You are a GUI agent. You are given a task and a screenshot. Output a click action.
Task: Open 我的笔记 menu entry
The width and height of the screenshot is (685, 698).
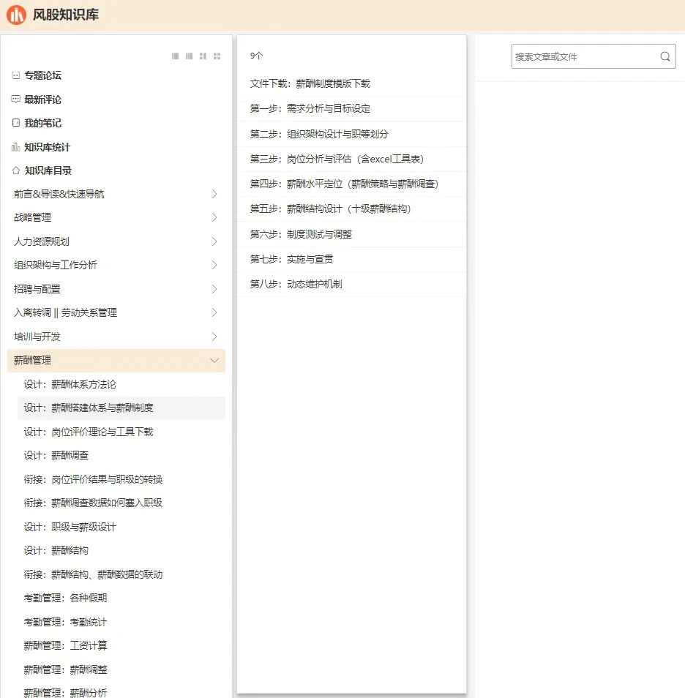click(x=42, y=123)
